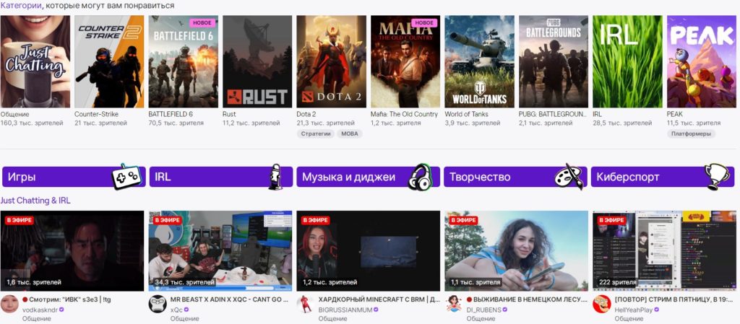Select the Counter-Strike 2 cover art
Viewport: 740px width, 324px height.
point(109,61)
